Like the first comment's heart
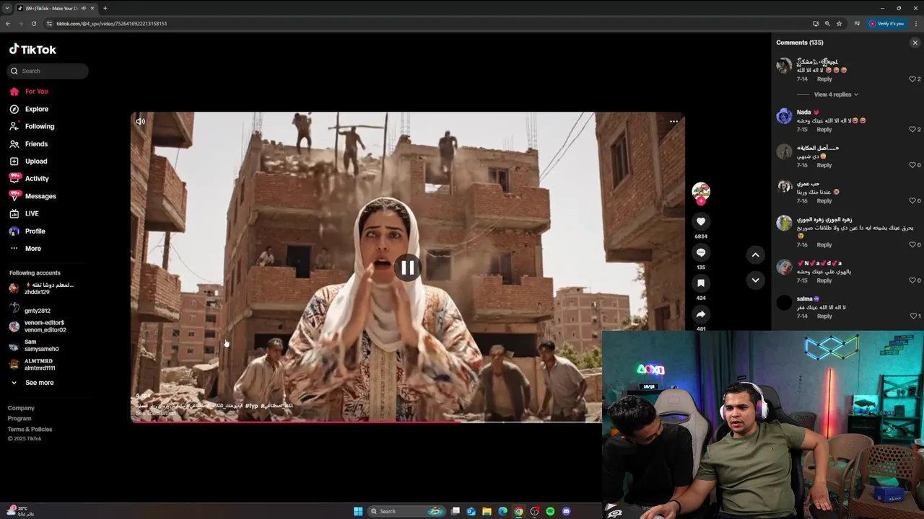The width and height of the screenshot is (924, 519). tap(912, 79)
